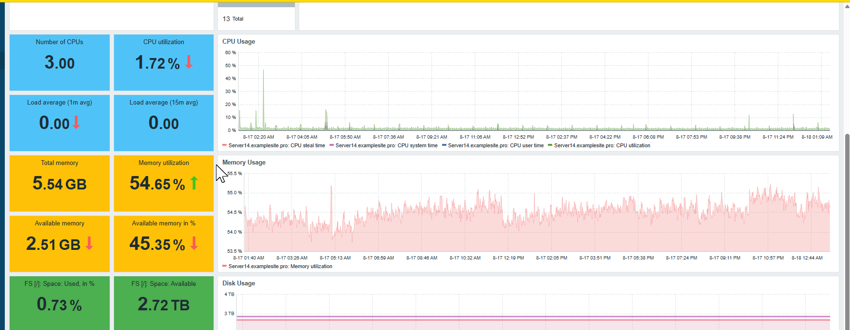Open the FS [/]: Space: Used, in % widget
Viewport: 850px width, 330px height.
60,303
